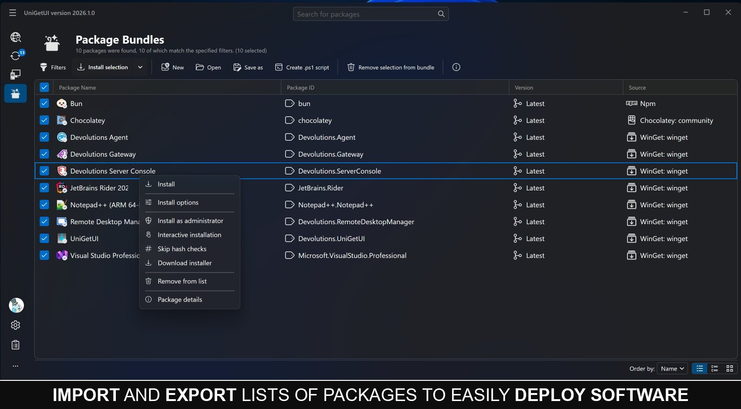This screenshot has height=409, width=741.
Task: Open the Order by Name dropdown
Action: (672, 369)
